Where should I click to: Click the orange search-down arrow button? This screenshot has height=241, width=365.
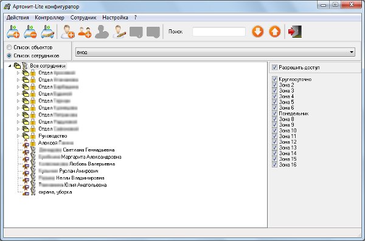(258, 32)
